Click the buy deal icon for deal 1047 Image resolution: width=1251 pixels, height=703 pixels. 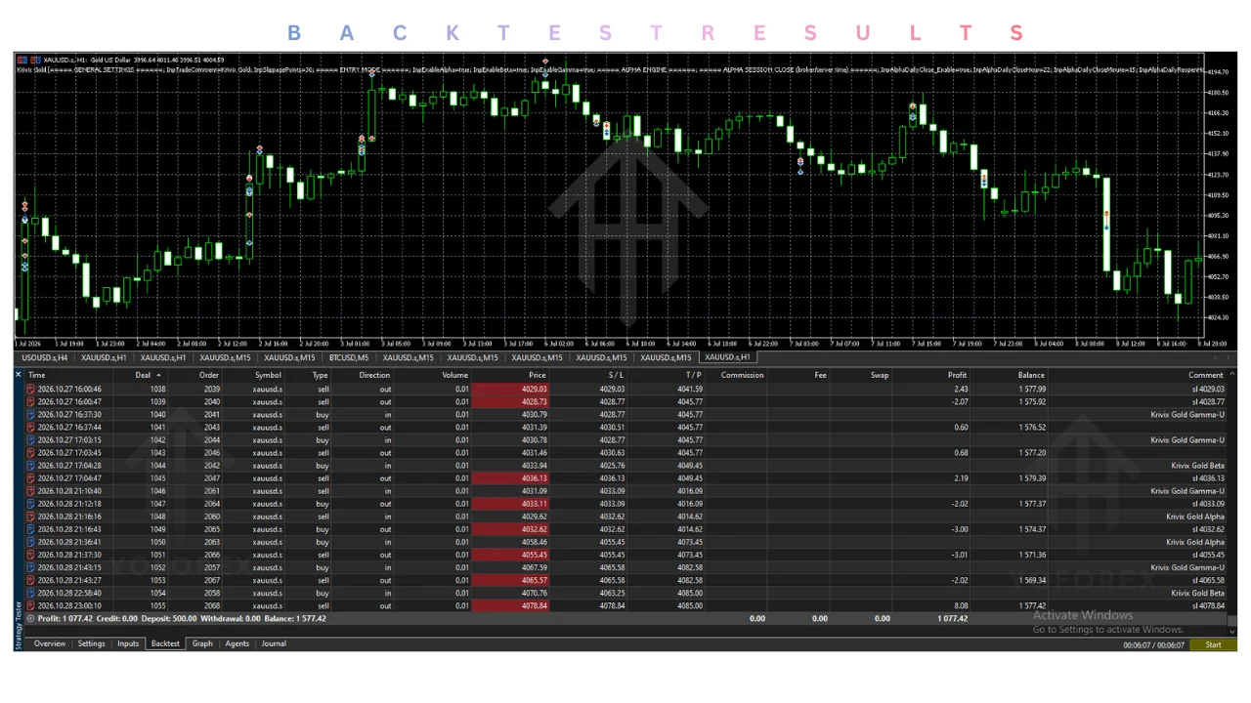click(x=30, y=504)
